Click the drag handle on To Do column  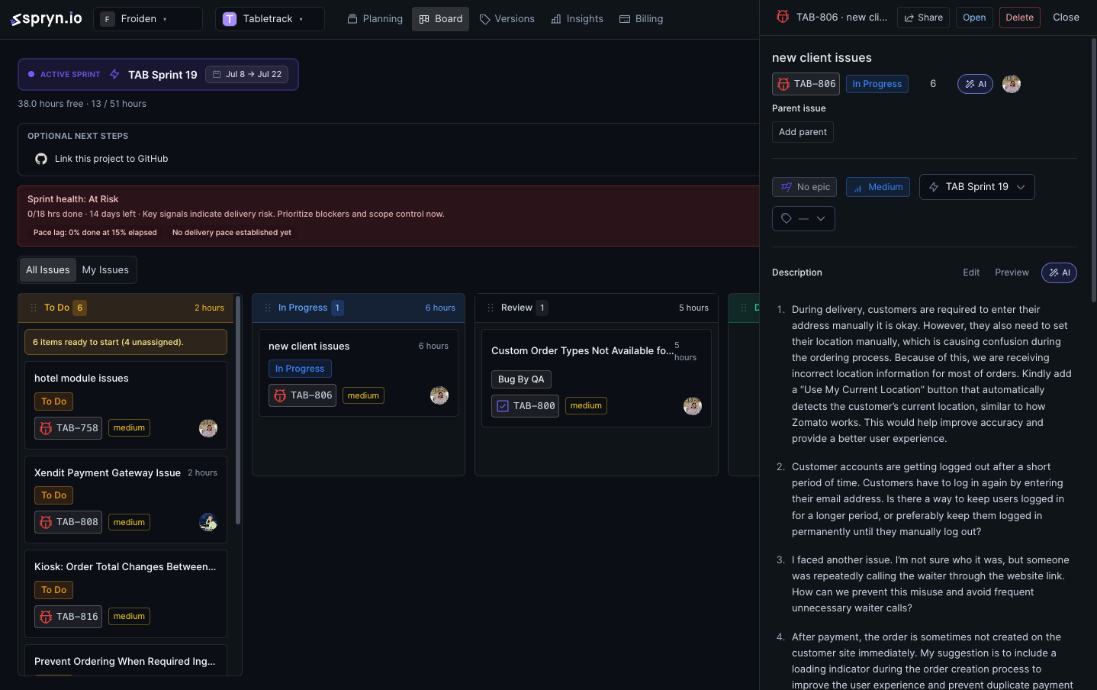[34, 308]
